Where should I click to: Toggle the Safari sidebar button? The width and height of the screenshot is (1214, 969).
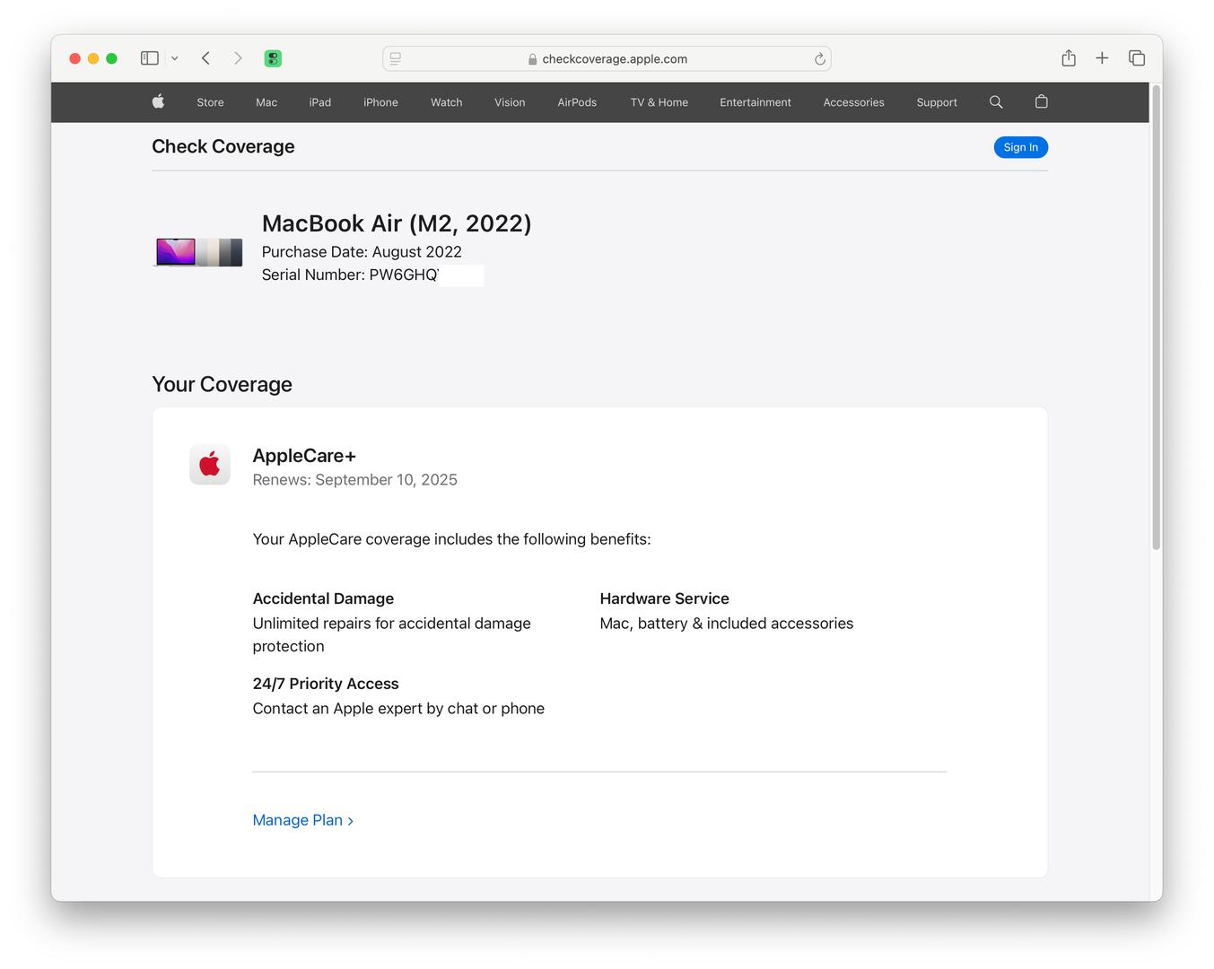click(x=149, y=58)
